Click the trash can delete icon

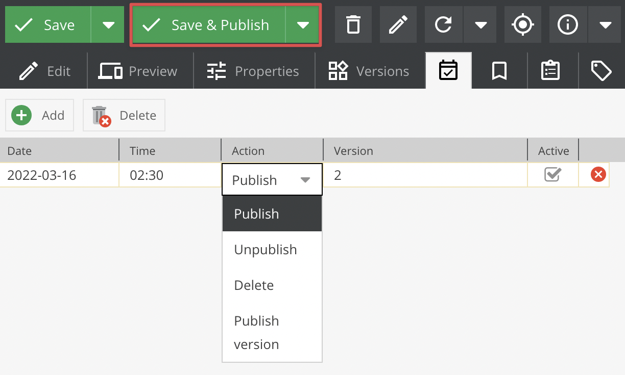point(353,24)
